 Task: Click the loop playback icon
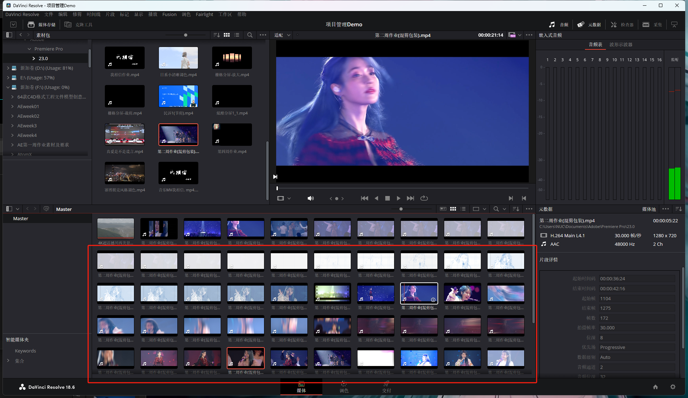click(x=424, y=198)
